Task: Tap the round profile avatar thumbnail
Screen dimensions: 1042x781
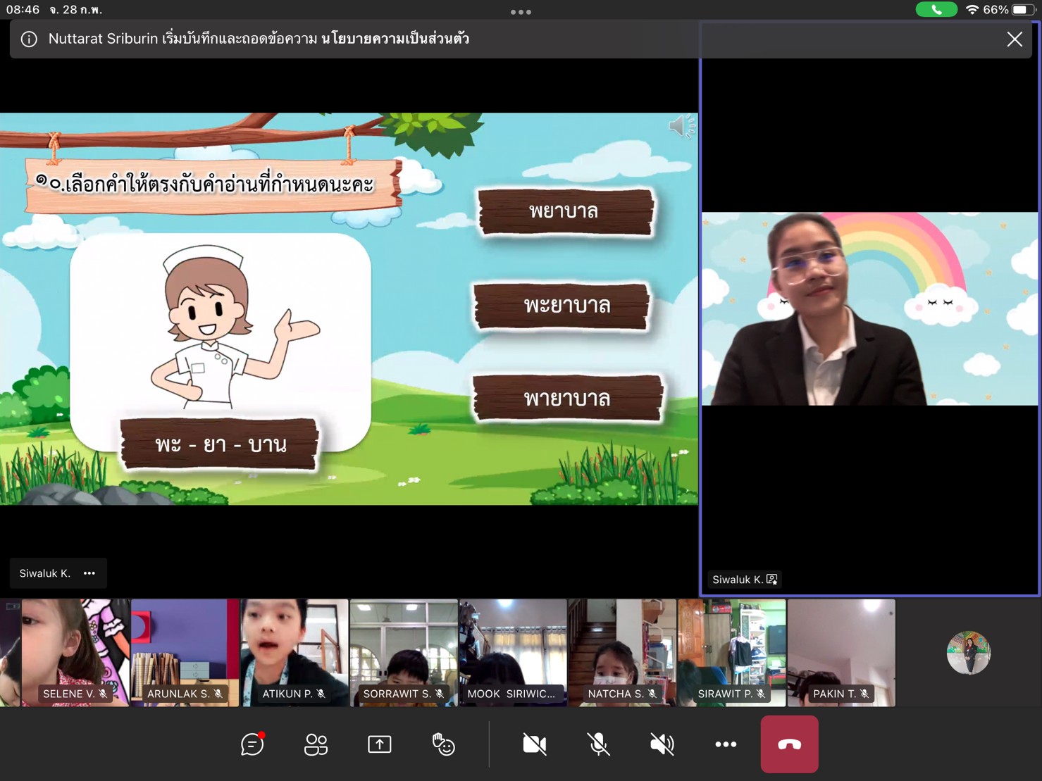Action: 968,653
